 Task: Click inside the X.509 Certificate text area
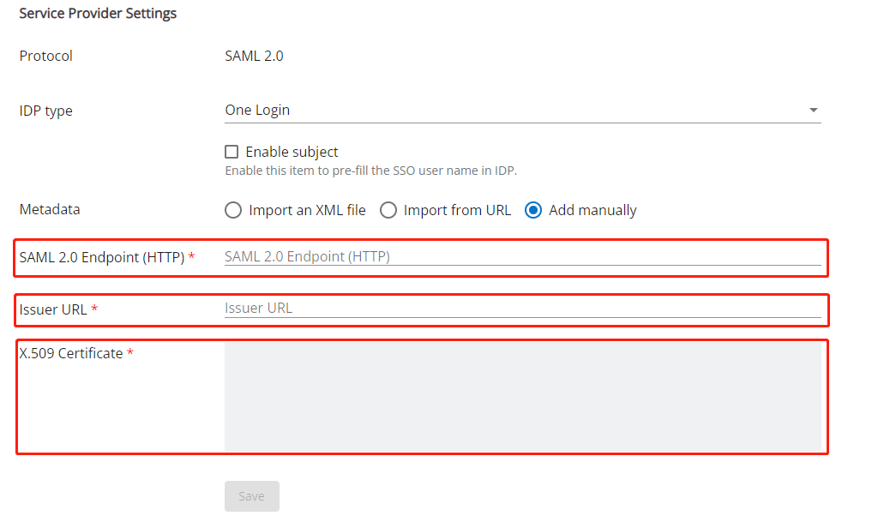[x=521, y=396]
